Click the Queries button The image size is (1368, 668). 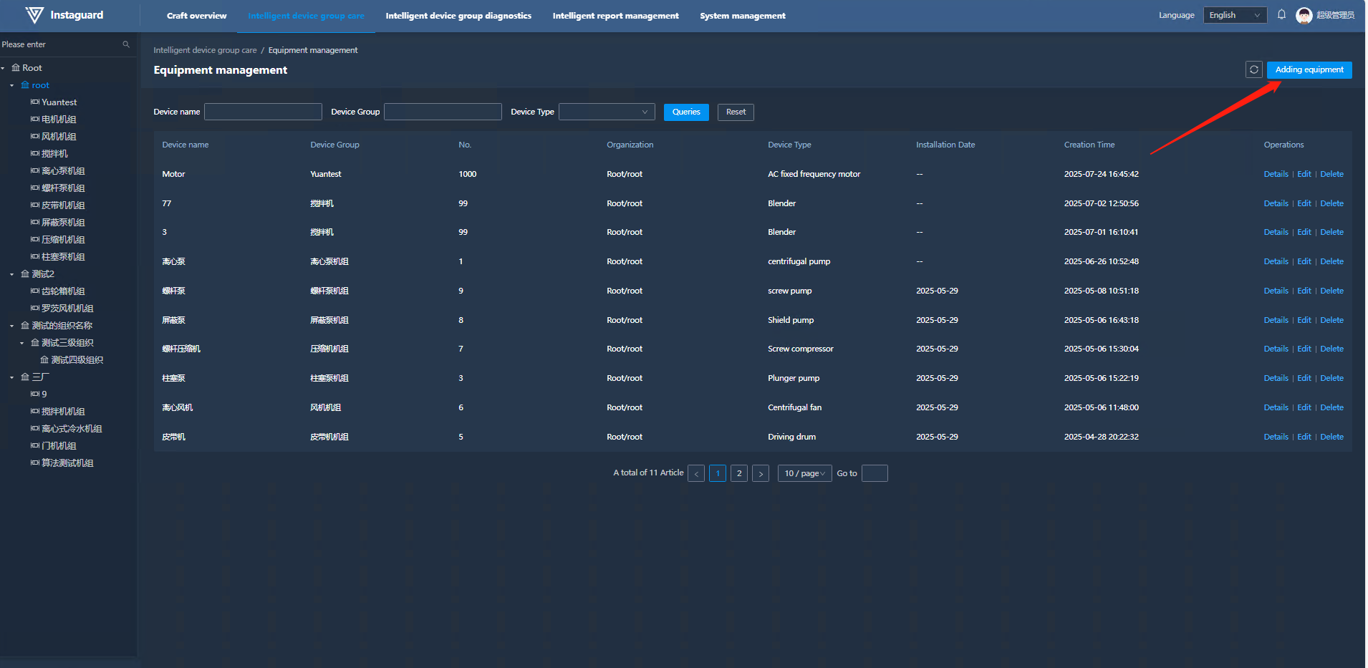[x=686, y=112]
